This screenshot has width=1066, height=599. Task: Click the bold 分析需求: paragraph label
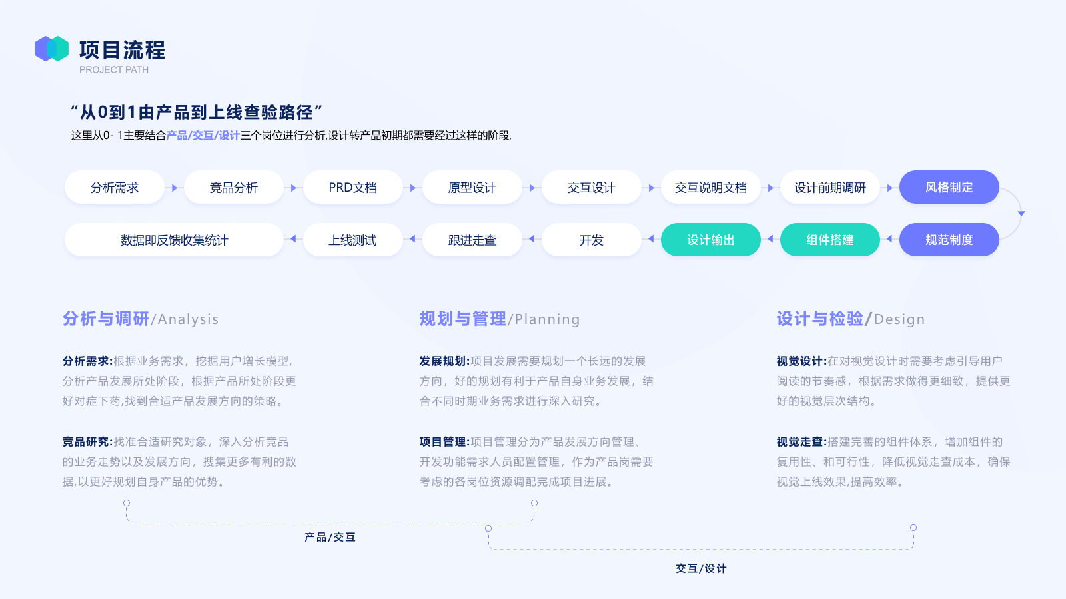(88, 361)
